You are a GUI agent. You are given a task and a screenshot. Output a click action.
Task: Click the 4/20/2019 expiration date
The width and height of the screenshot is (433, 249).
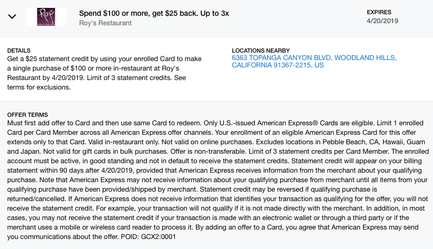pyautogui.click(x=382, y=21)
